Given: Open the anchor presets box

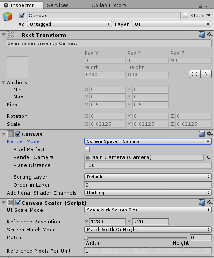Looking at the screenshot, I should 17,67.
